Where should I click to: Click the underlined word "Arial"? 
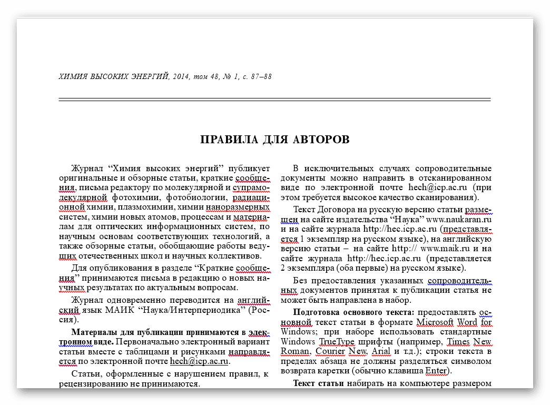379,351
